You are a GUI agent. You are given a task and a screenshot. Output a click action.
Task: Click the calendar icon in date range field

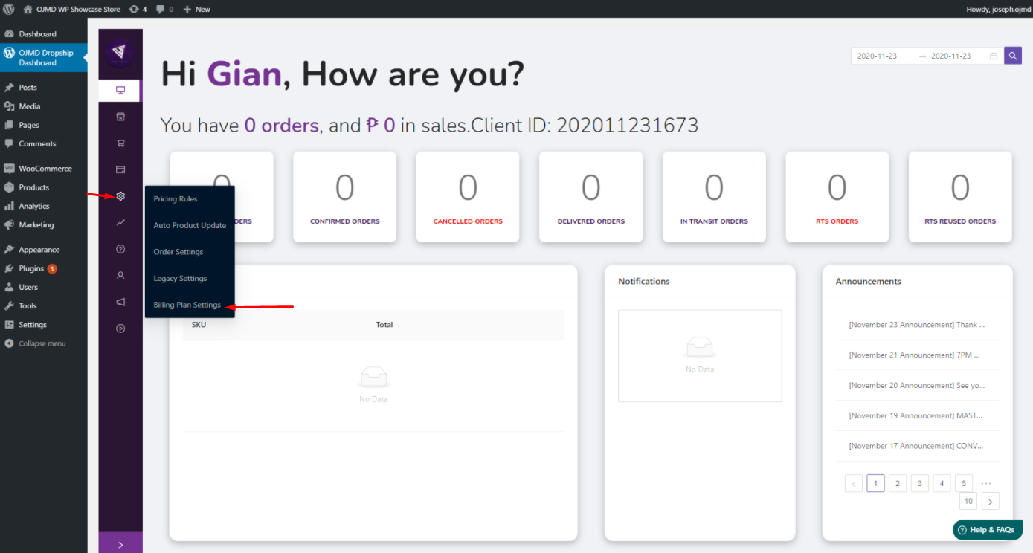pos(994,56)
